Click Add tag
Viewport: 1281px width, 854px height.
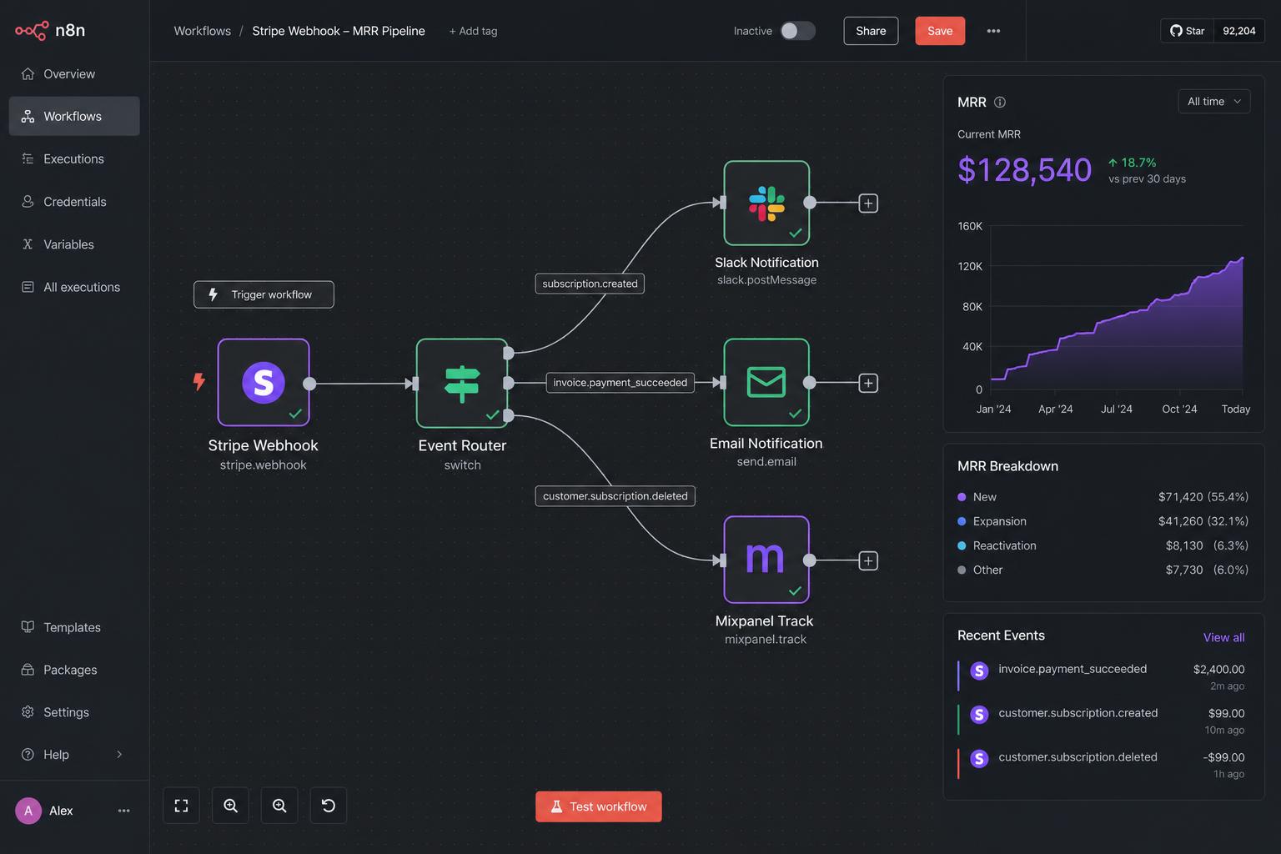click(473, 31)
